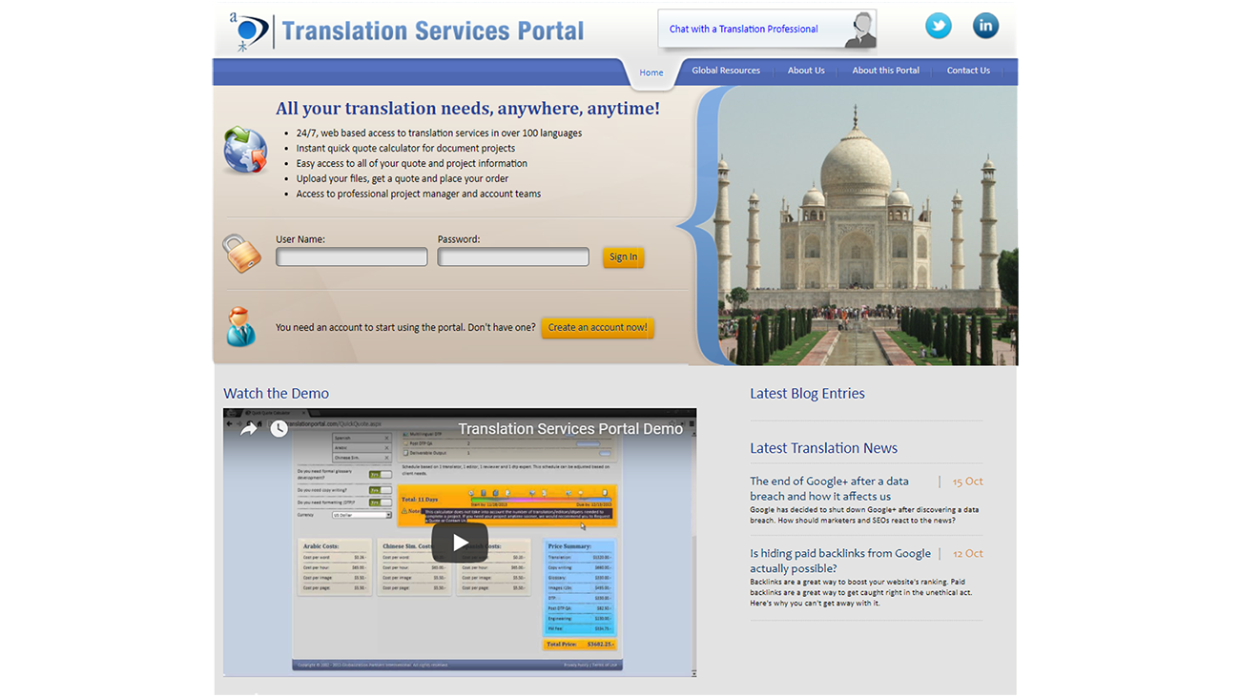Play the Translation Services Portal demo video

click(x=459, y=542)
